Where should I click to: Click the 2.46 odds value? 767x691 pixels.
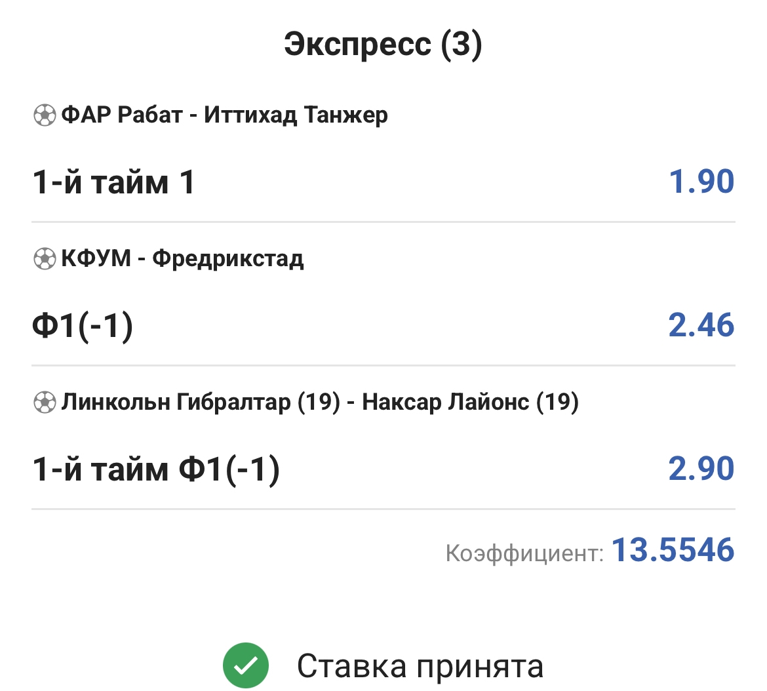(701, 325)
